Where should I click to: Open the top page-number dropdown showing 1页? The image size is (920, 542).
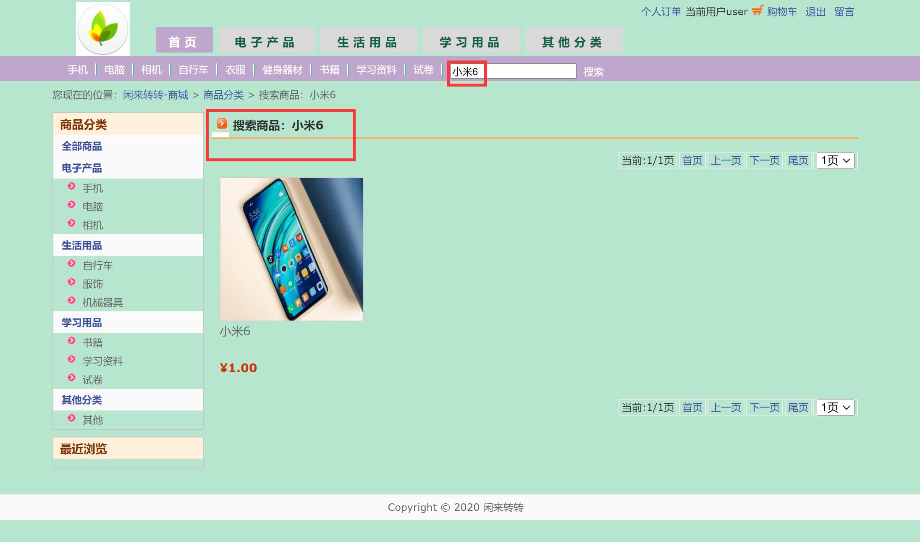(835, 160)
